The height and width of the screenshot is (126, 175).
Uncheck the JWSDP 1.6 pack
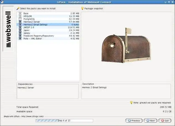20,27
